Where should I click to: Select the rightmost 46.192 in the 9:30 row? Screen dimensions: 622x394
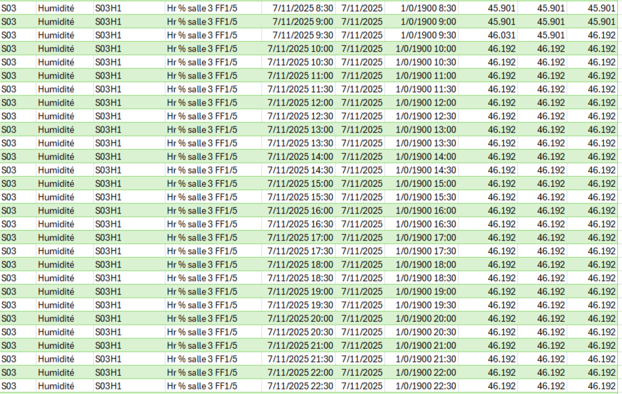(x=601, y=35)
